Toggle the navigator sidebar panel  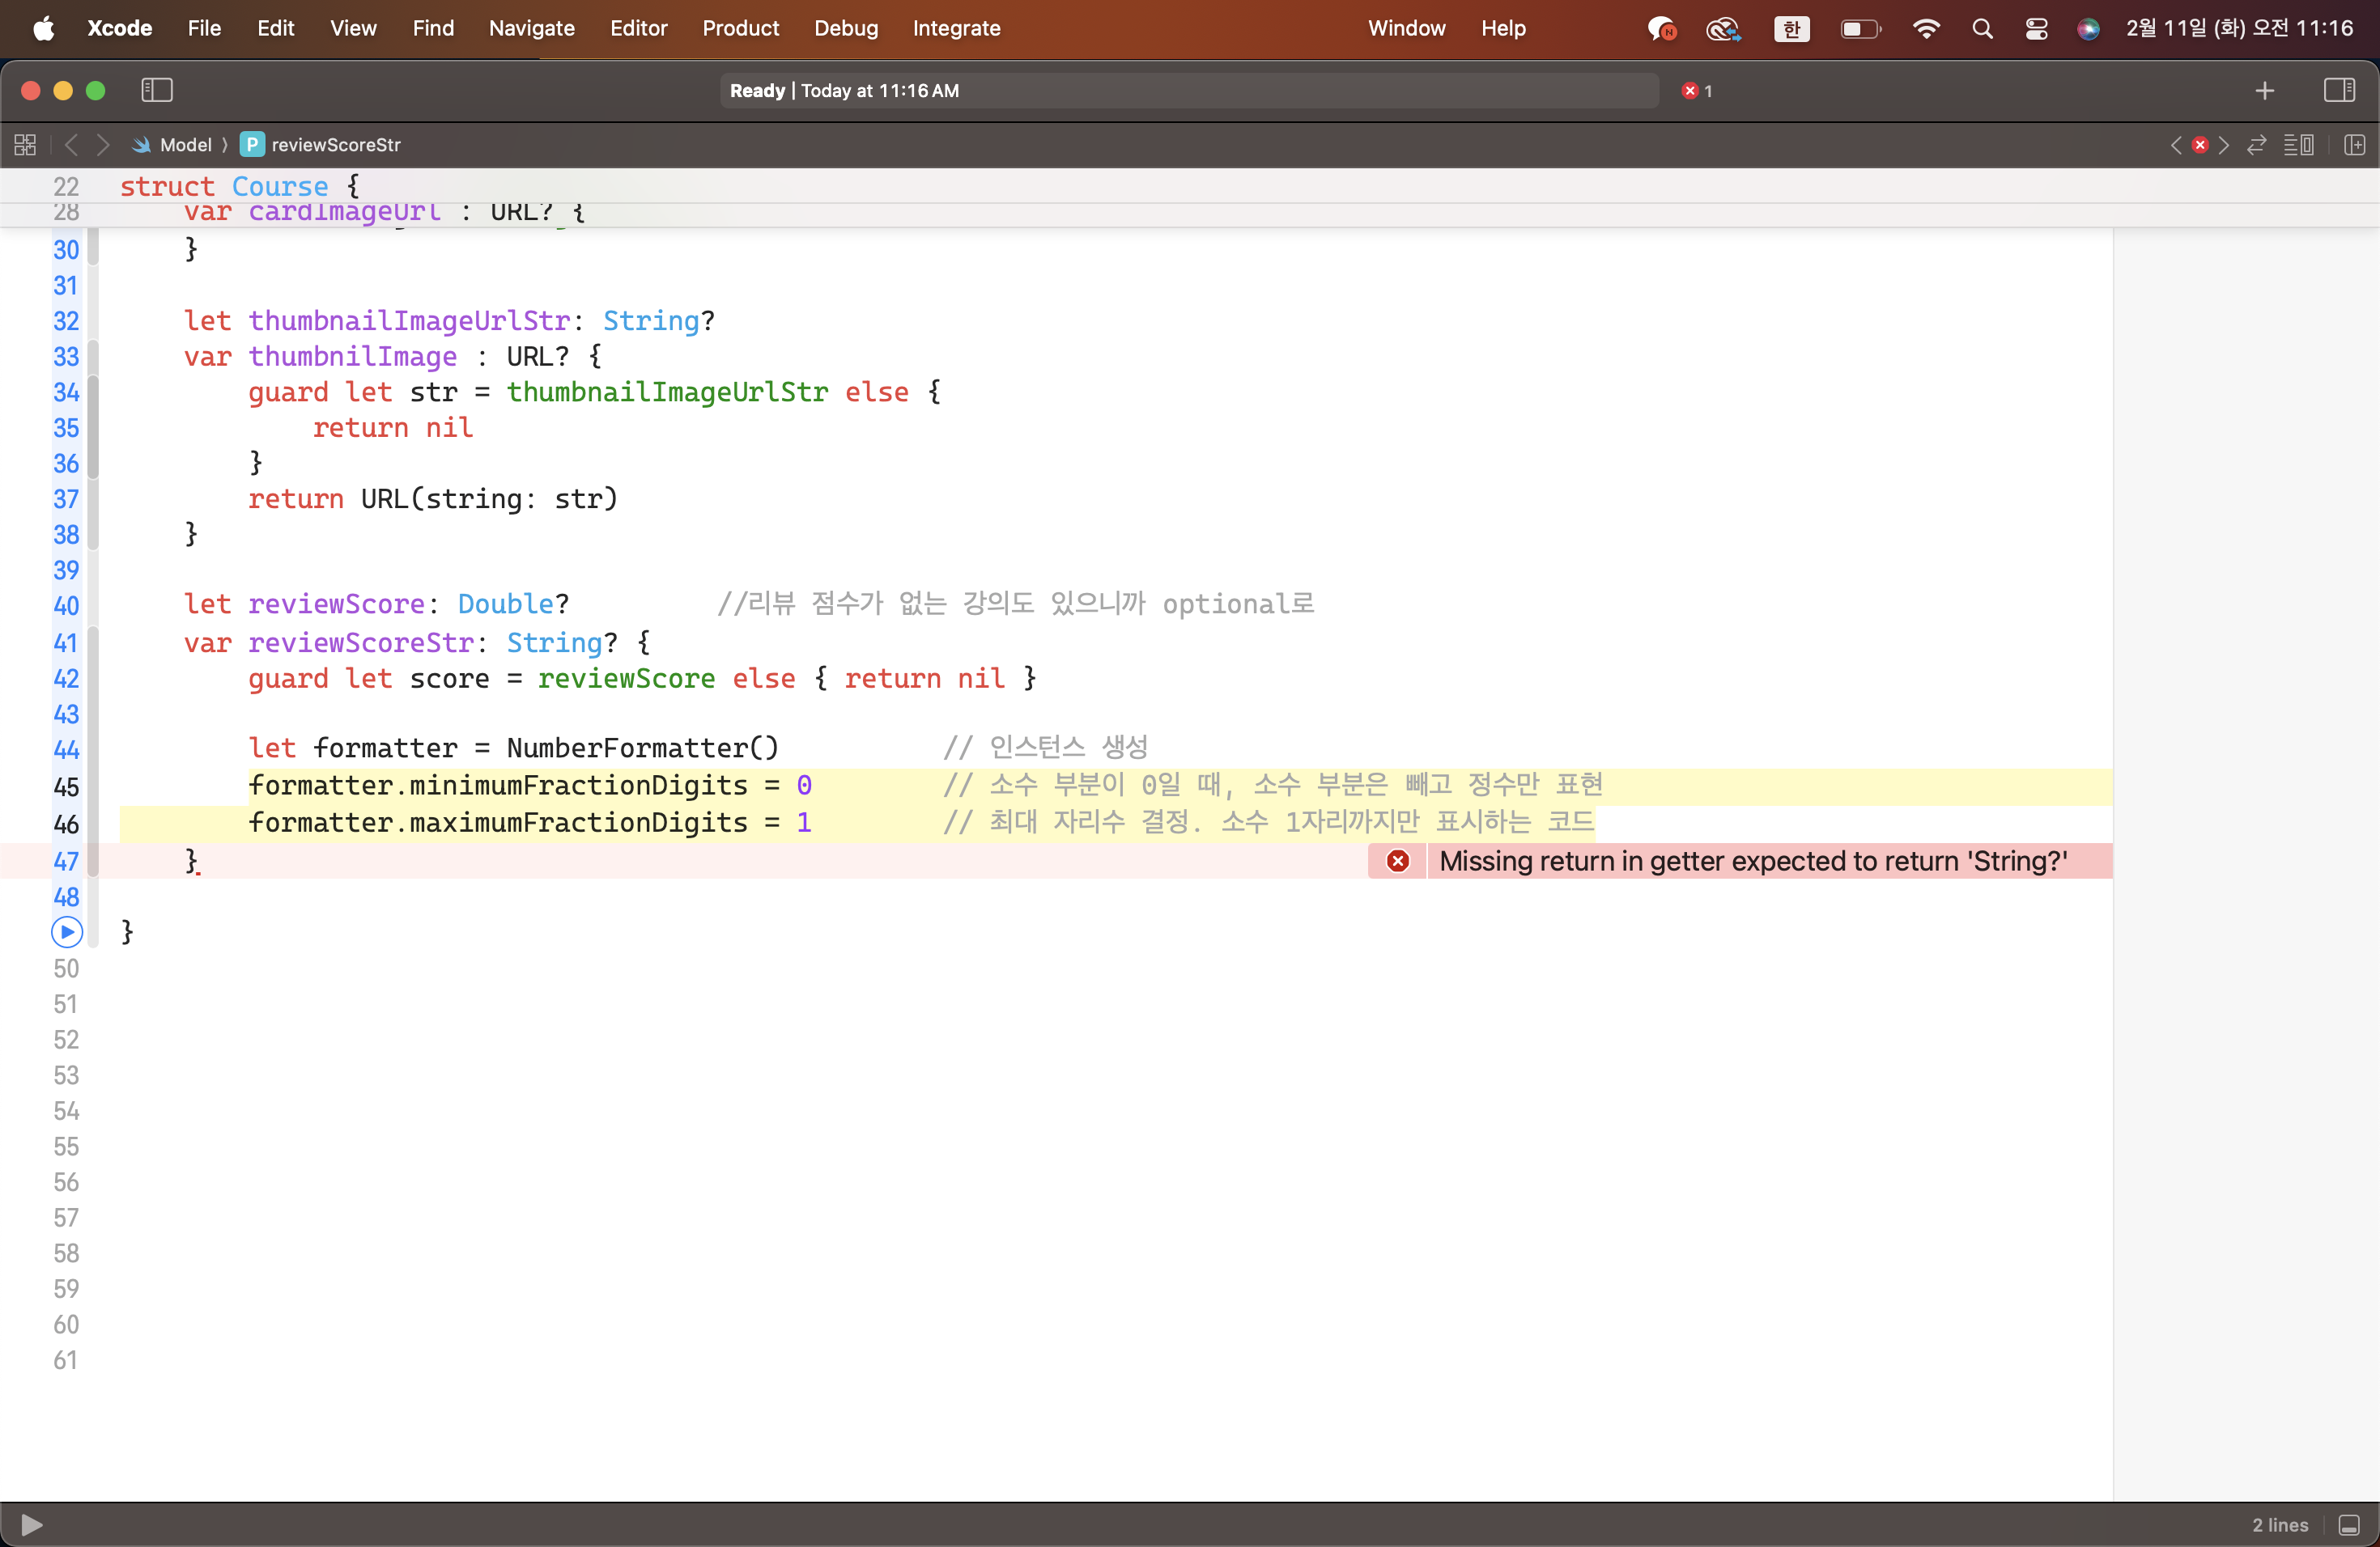[157, 90]
